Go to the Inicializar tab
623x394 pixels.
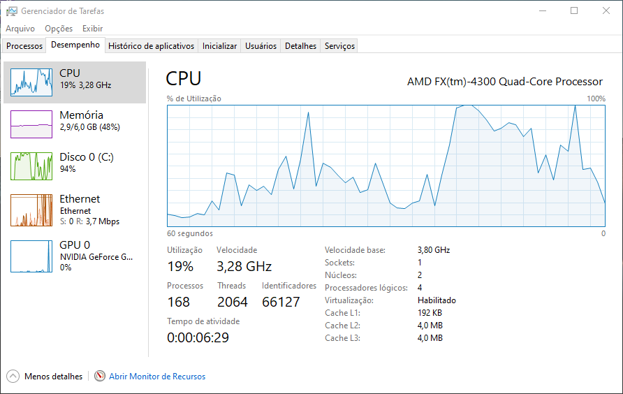click(219, 46)
